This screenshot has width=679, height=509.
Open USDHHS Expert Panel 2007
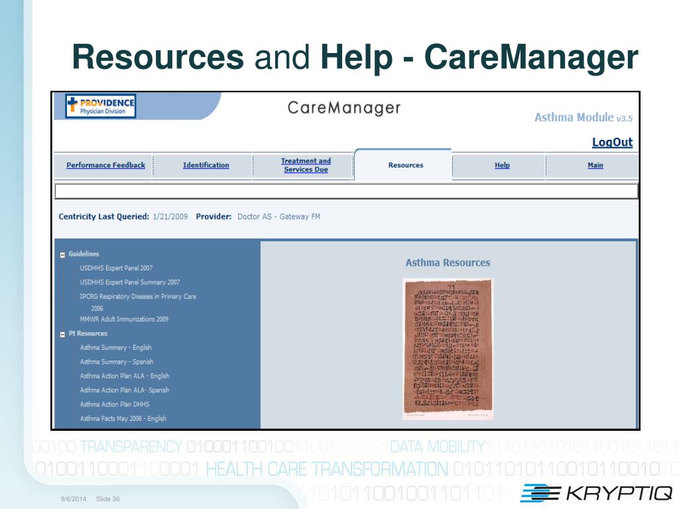click(116, 268)
